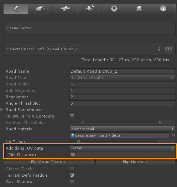Open the info tab icon

click(163, 9)
